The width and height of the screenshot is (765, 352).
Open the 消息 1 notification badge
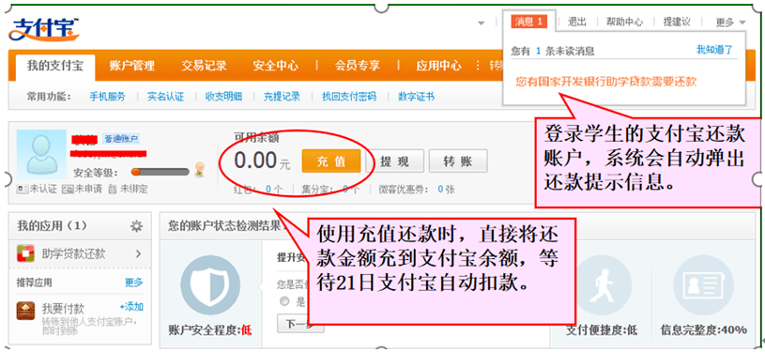(x=529, y=22)
